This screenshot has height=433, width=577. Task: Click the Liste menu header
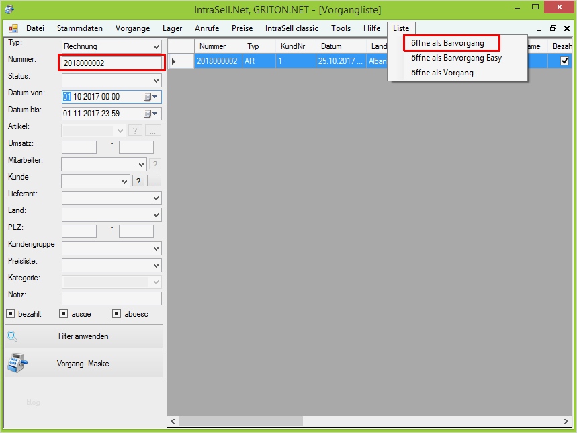(x=401, y=28)
